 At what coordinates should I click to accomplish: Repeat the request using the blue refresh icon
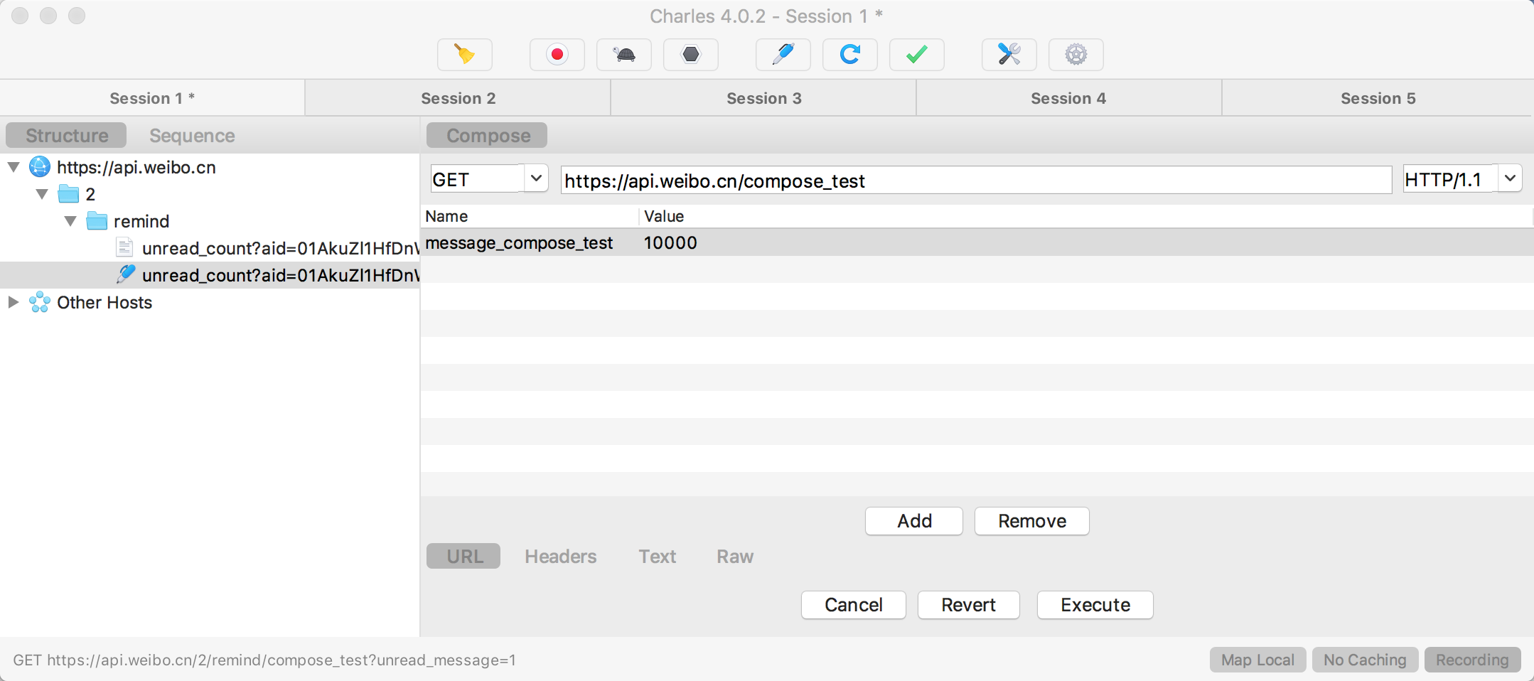click(x=850, y=55)
